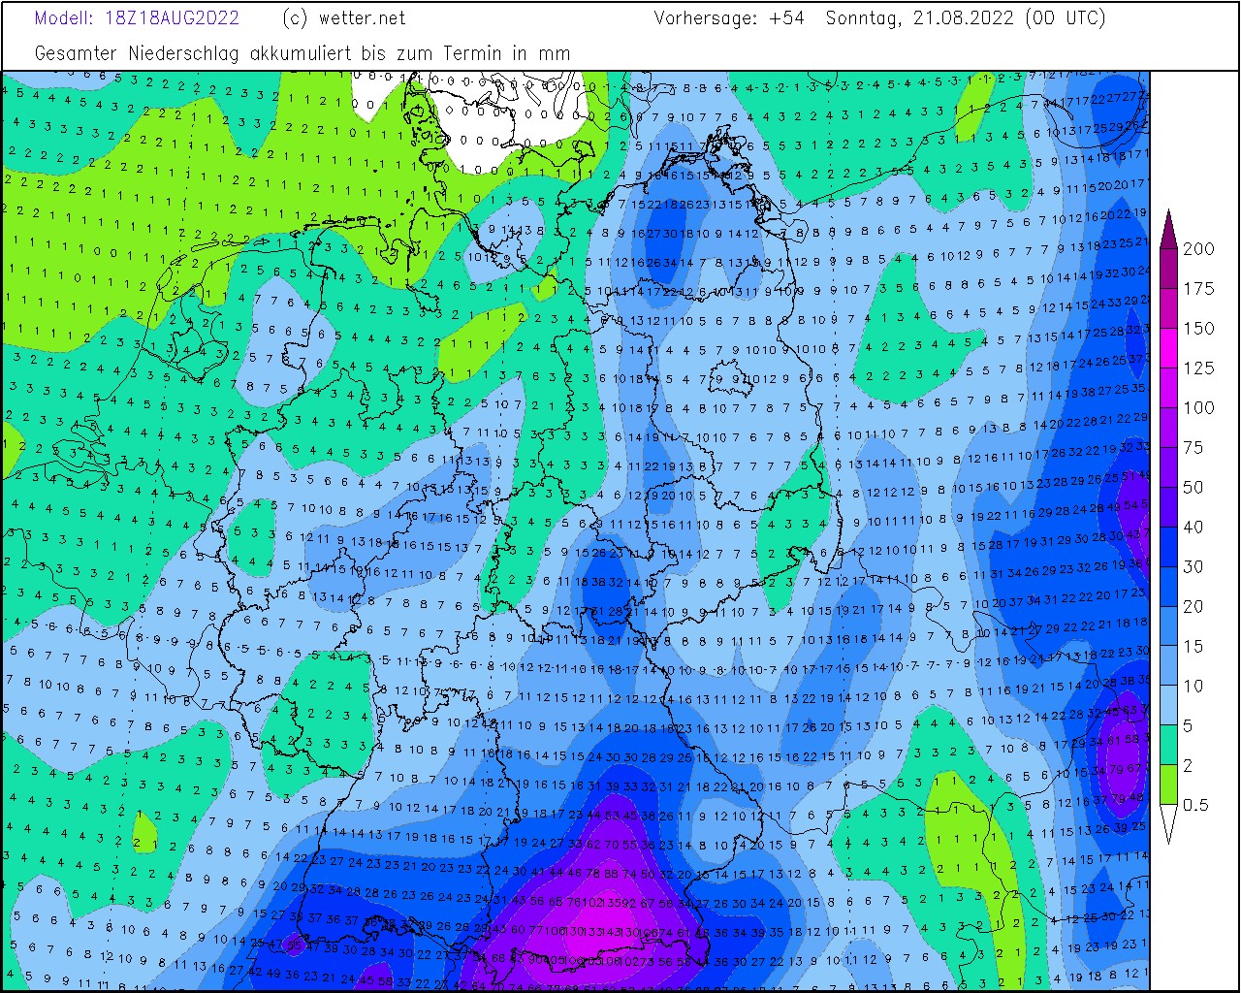Click the light green 0.5–2 mm legend segment
Screen dimensions: 1241x993
coord(1168,785)
